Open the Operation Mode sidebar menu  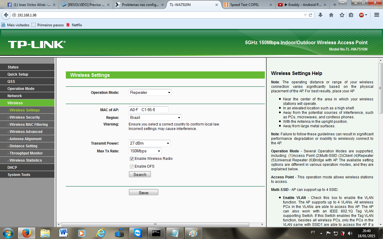coord(27,89)
